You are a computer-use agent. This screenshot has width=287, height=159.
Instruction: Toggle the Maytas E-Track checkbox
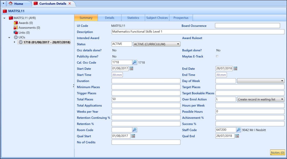pos(217,56)
